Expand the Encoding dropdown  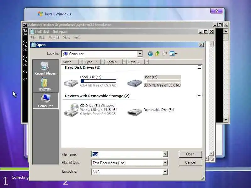point(165,172)
